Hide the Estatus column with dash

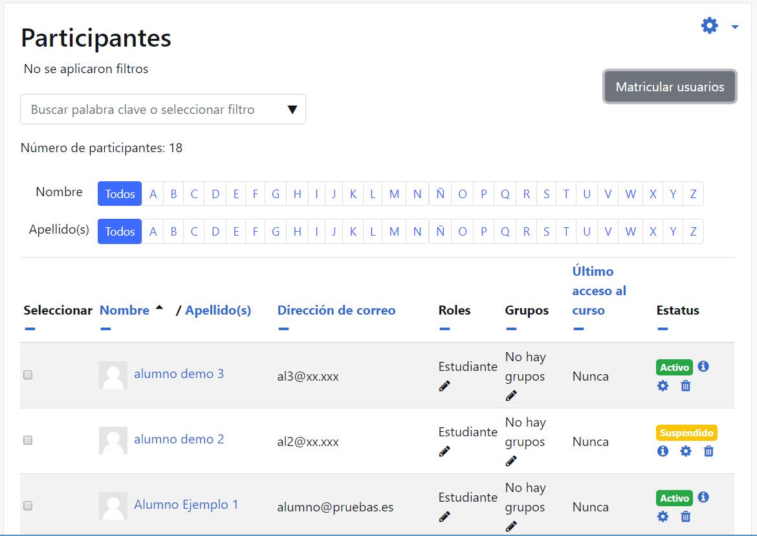click(x=663, y=329)
